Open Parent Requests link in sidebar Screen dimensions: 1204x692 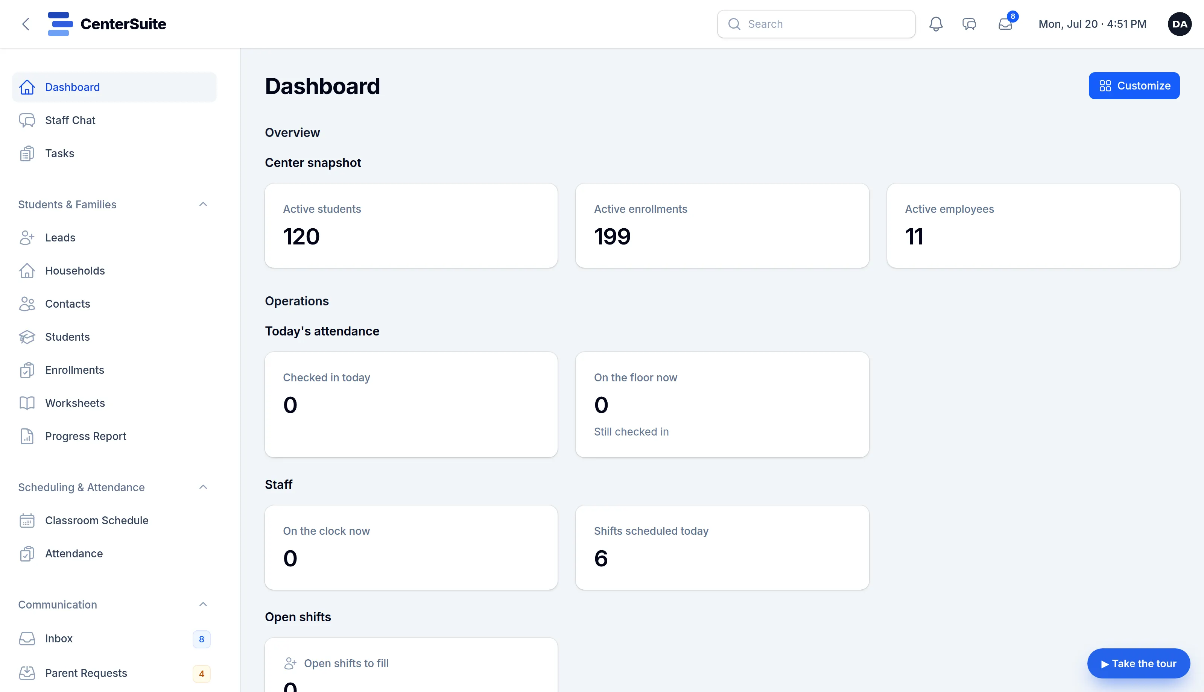114,673
